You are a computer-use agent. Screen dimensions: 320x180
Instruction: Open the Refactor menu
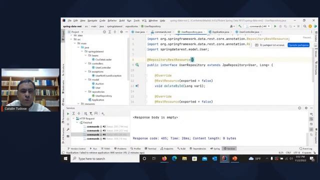[x=112, y=20]
